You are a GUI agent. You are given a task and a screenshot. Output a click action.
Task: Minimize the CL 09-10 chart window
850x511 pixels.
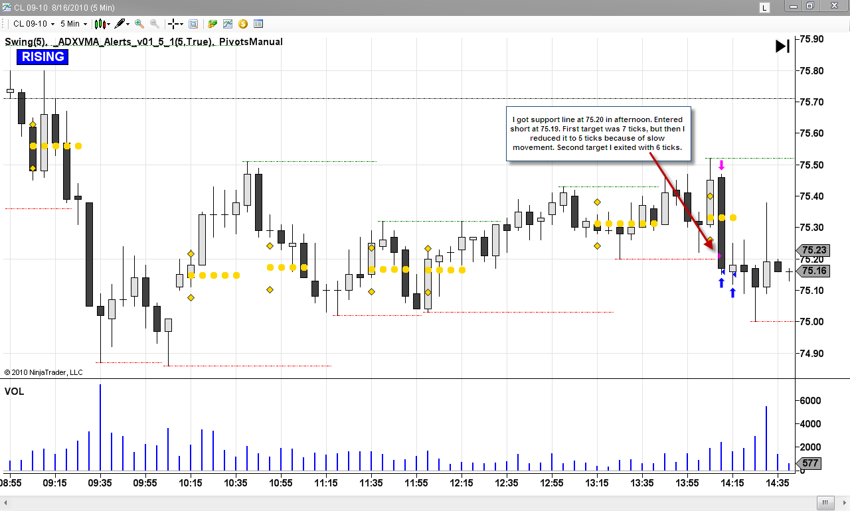(794, 6)
